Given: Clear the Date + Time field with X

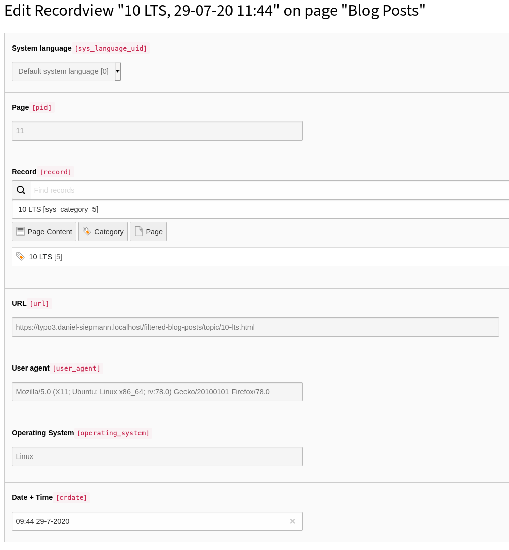Looking at the screenshot, I should click(x=292, y=521).
